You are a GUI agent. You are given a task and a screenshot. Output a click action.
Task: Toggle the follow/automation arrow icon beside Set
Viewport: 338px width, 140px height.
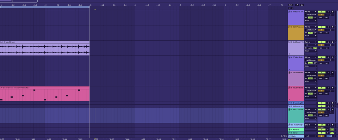(296, 5)
